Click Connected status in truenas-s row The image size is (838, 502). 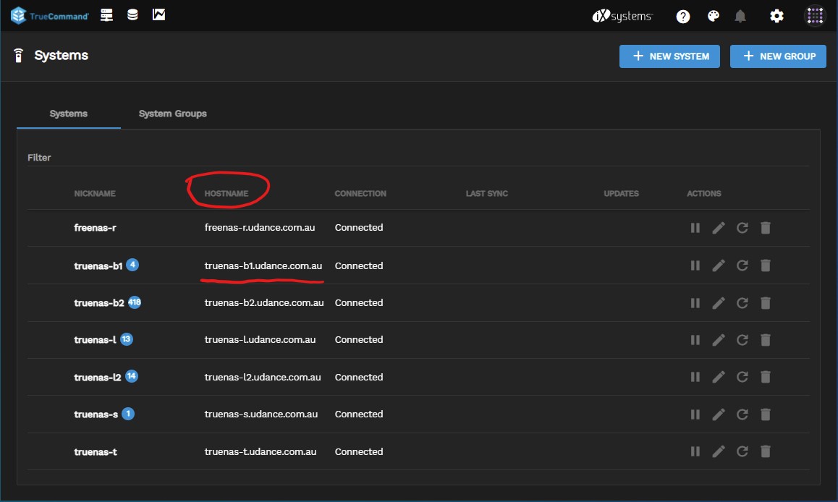[x=359, y=414]
